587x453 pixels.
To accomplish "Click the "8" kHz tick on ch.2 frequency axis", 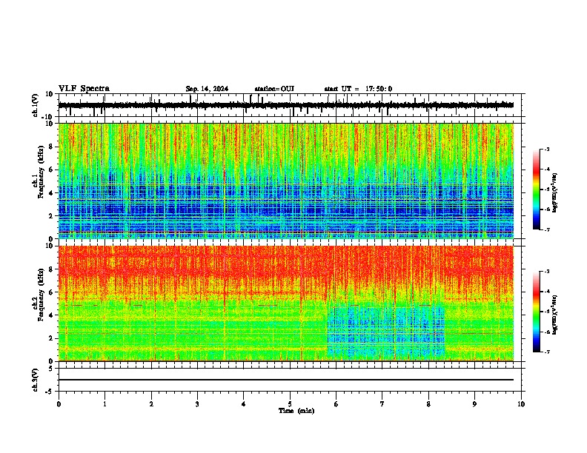I will click(x=51, y=269).
